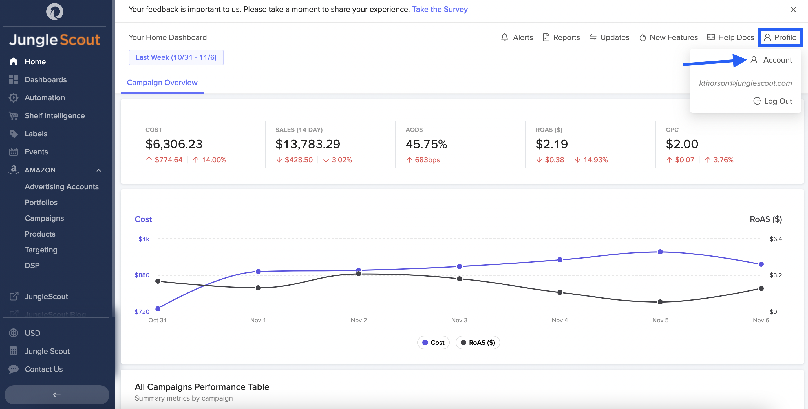
Task: Toggle the RoAS ($) series legend pill
Action: pos(477,342)
